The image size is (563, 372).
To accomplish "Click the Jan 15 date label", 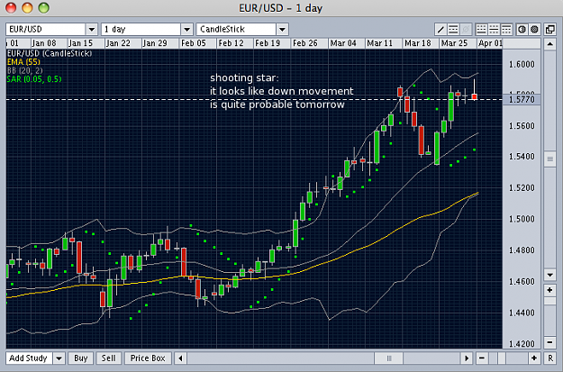I will [81, 43].
